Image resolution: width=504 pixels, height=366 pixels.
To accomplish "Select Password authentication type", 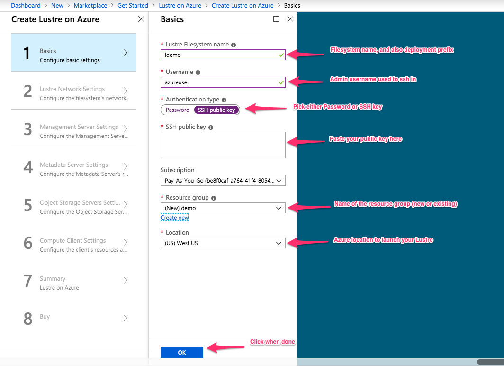I will coord(178,110).
